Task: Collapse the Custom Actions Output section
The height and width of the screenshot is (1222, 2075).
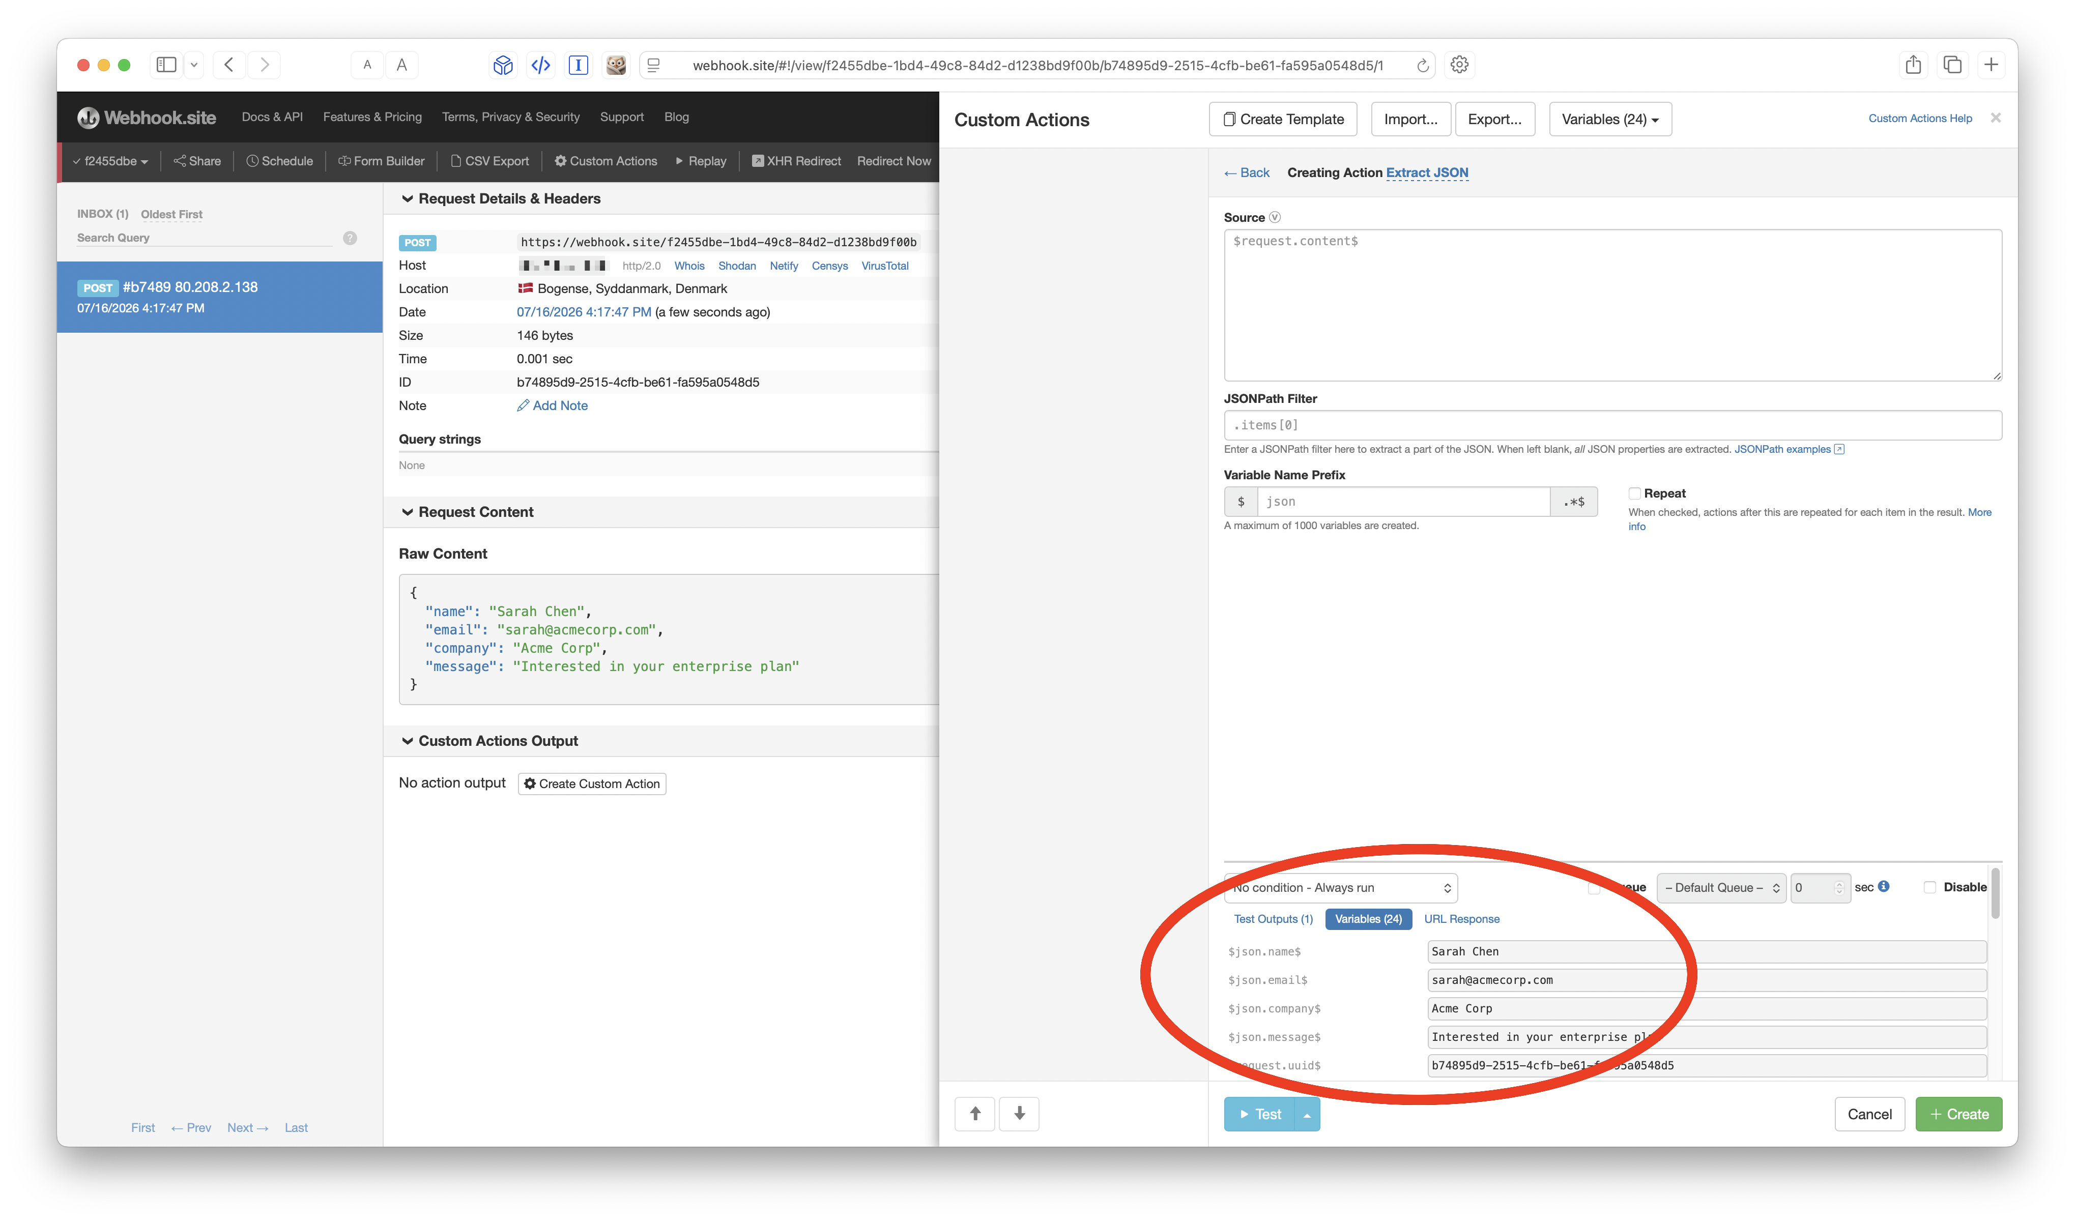Action: (490, 740)
